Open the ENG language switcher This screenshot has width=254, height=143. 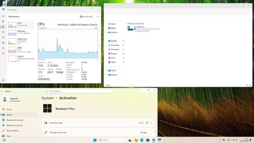coord(229,140)
